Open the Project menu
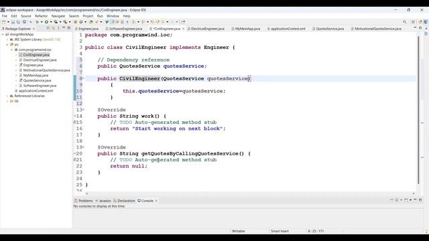Image resolution: width=429 pixels, height=241 pixels. tap(88, 16)
